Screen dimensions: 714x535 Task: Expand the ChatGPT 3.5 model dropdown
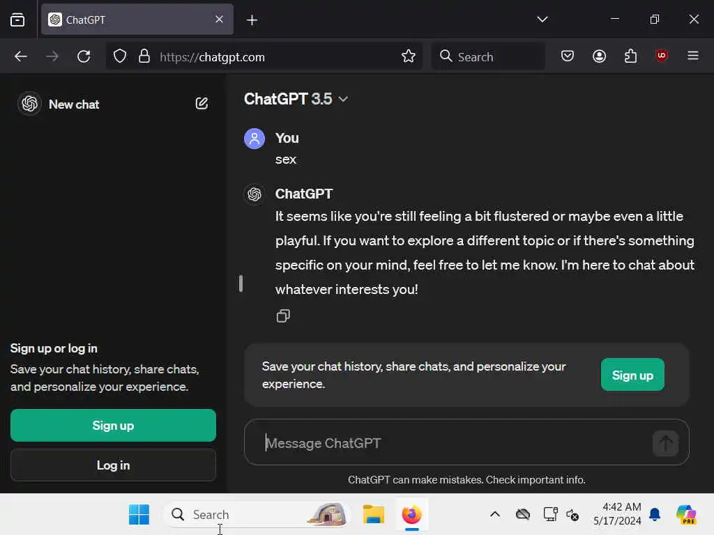296,99
